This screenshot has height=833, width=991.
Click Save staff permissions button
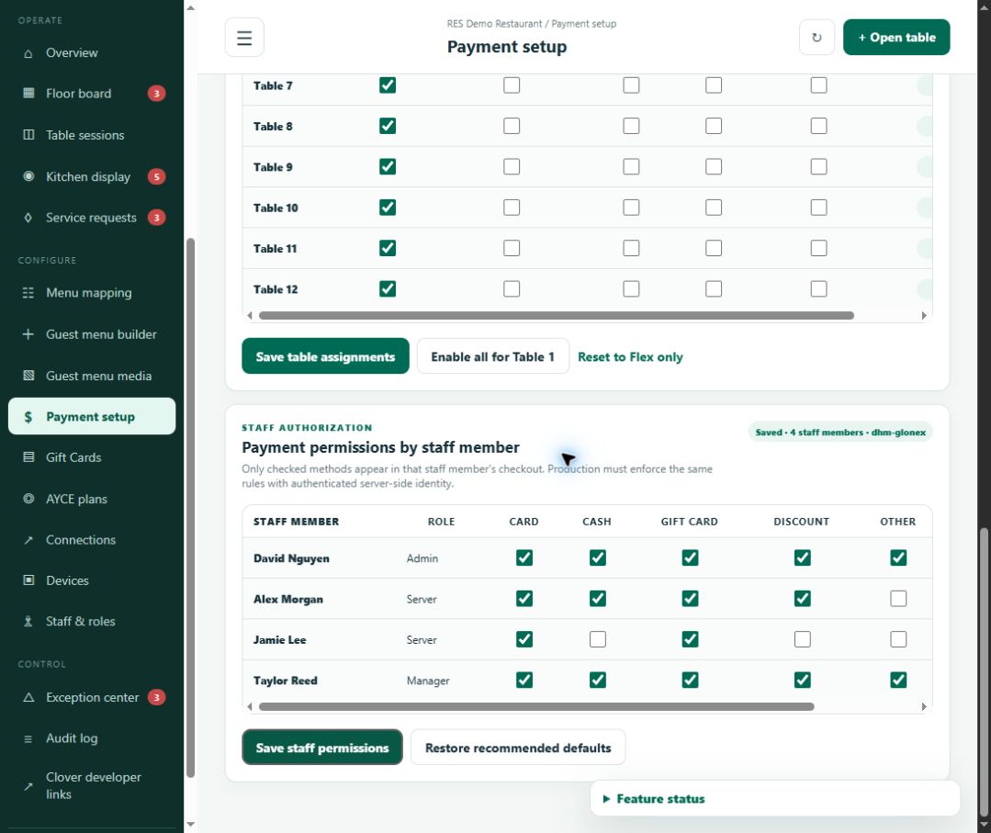[322, 748]
